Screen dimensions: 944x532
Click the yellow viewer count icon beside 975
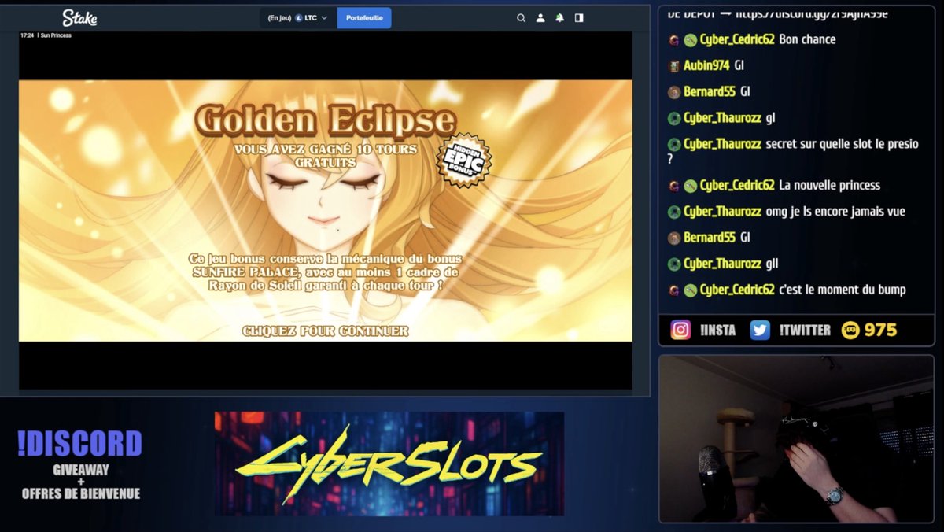click(850, 331)
